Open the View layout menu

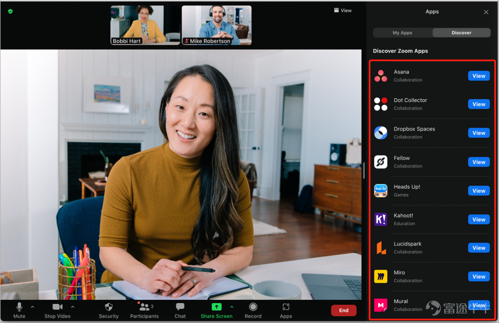pos(343,11)
